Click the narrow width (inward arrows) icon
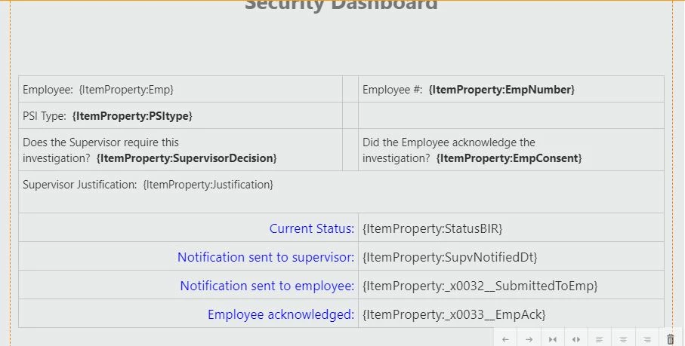 [553, 339]
